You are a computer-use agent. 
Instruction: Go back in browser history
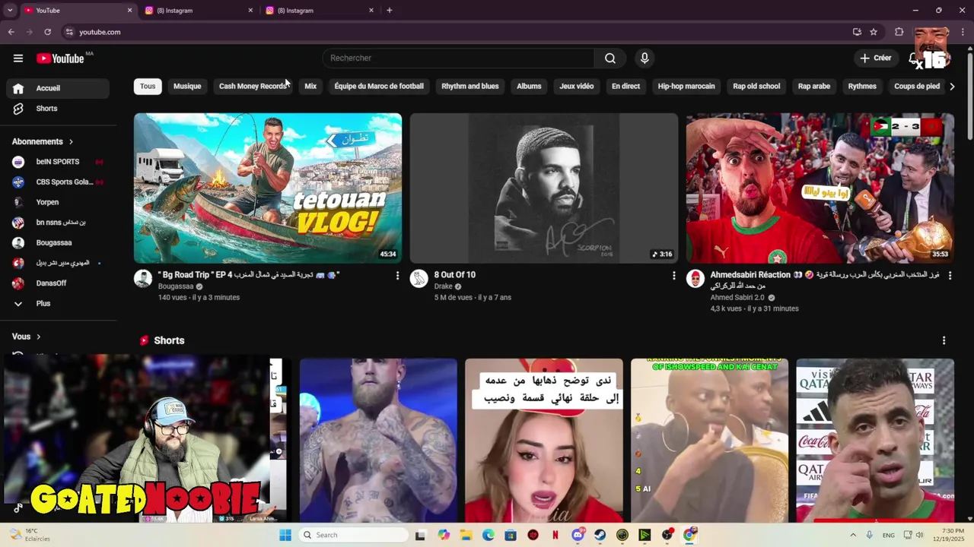(11, 32)
